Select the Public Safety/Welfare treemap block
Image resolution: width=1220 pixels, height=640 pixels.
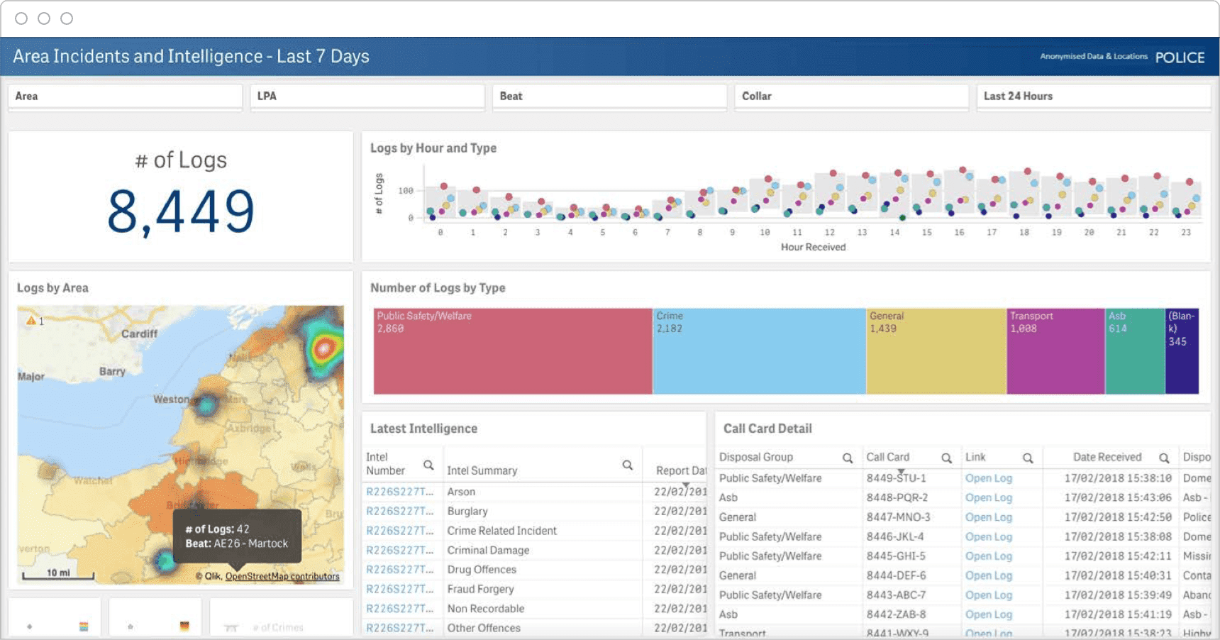pyautogui.click(x=513, y=351)
